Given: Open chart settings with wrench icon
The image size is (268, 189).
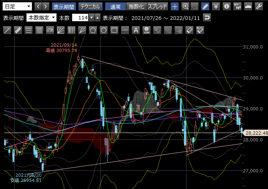Looking at the screenshot, I should point(258,6).
